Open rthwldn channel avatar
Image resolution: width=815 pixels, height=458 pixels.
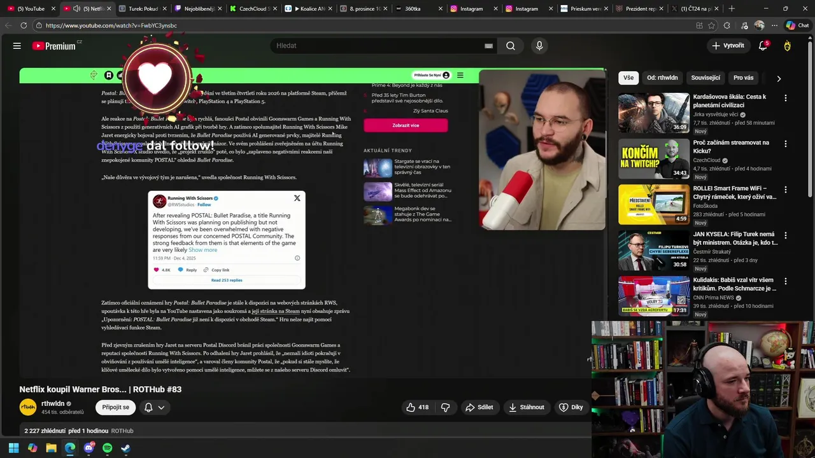point(28,407)
